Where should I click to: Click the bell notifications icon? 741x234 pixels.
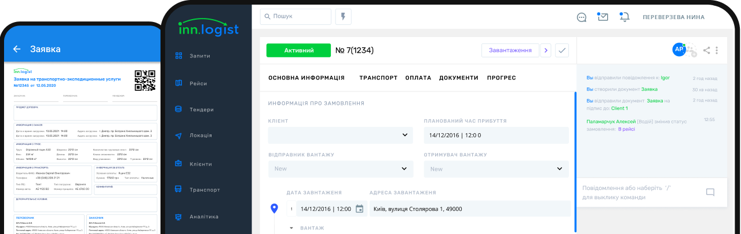625,17
